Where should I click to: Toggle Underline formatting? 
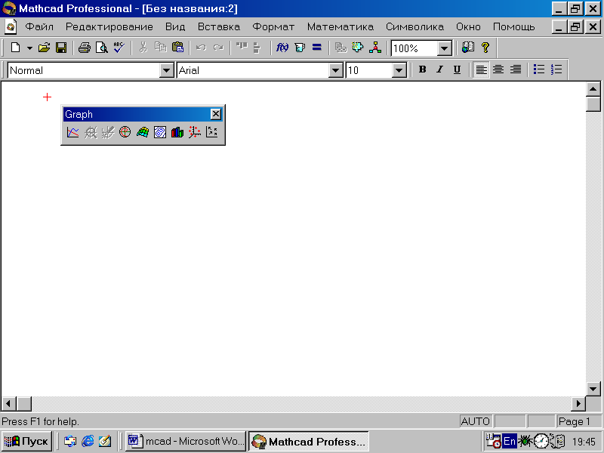457,69
